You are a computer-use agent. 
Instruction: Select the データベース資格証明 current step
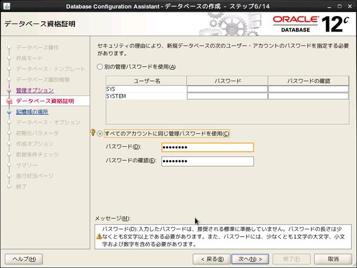45,101
